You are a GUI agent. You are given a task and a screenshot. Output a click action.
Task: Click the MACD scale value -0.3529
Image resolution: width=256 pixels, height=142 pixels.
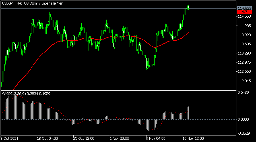tap(243, 133)
